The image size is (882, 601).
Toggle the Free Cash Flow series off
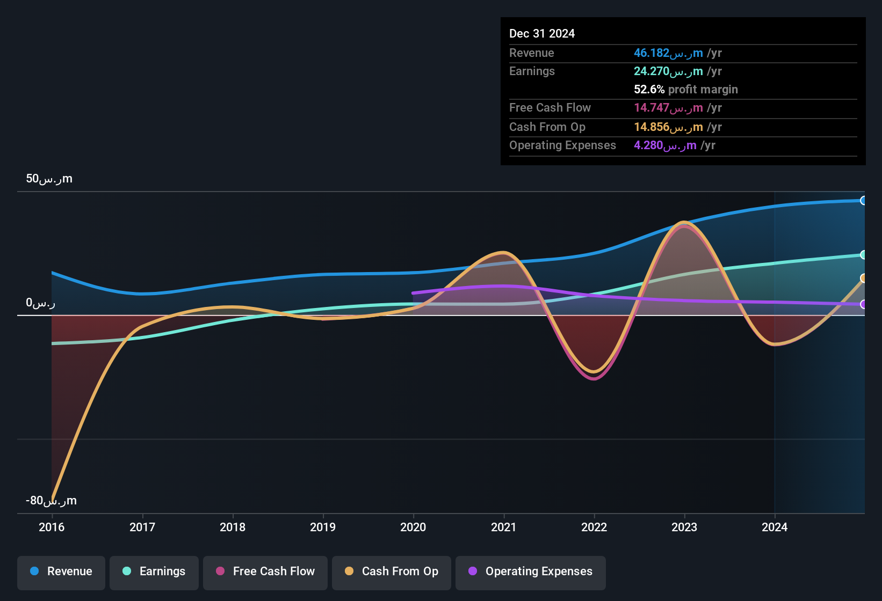(265, 571)
